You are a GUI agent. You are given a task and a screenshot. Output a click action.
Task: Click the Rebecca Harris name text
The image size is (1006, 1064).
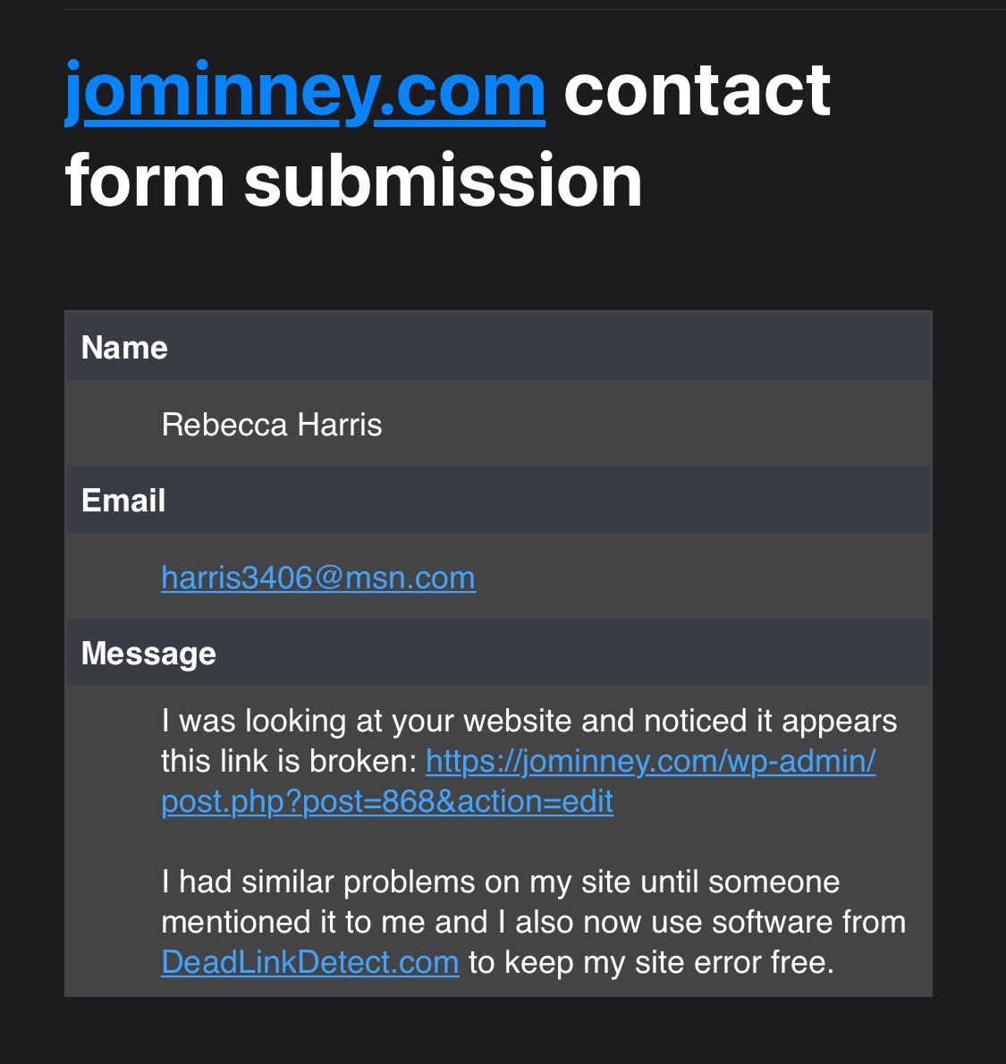click(272, 425)
